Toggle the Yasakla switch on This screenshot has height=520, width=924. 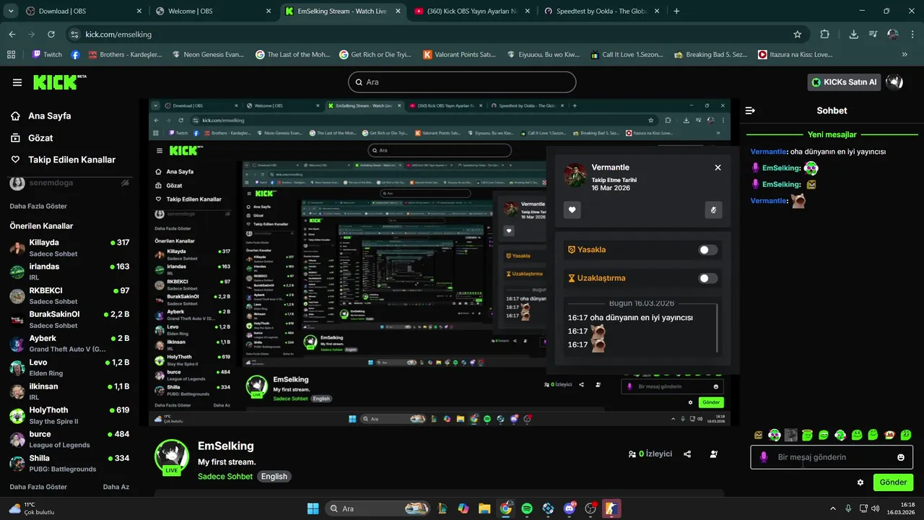tap(708, 250)
